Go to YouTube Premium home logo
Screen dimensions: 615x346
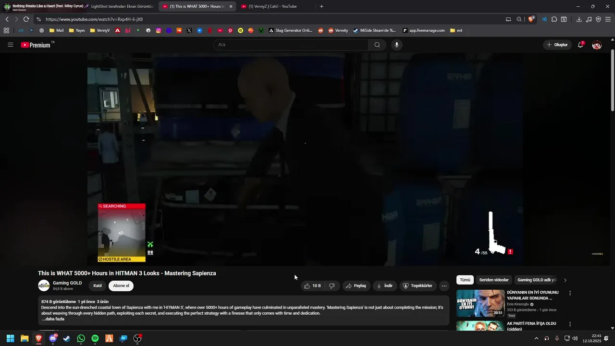(x=36, y=45)
